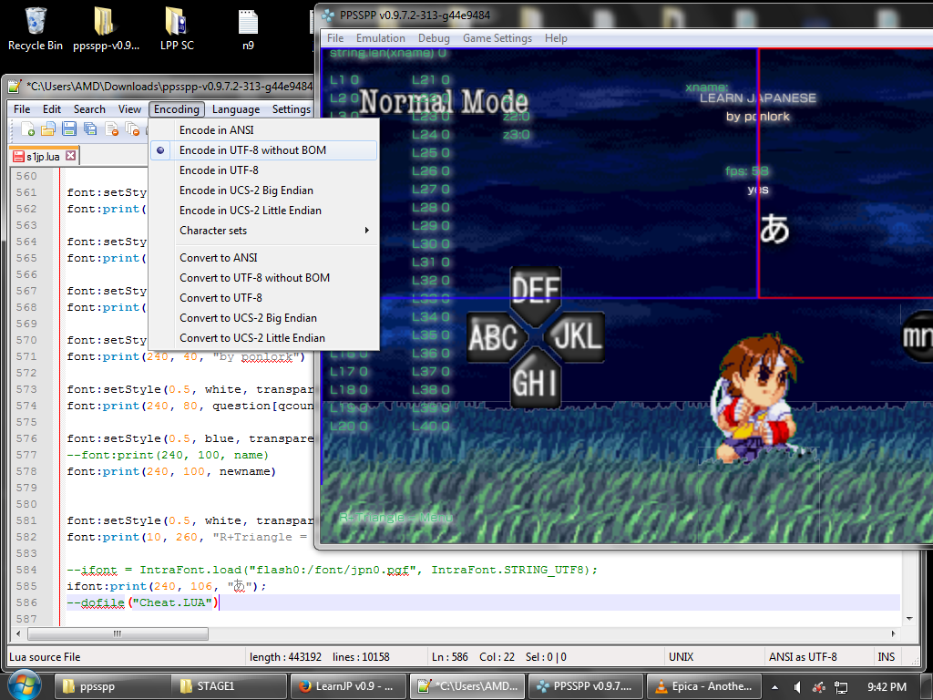Select Encode in UTF-8 without BOM option

coord(252,150)
